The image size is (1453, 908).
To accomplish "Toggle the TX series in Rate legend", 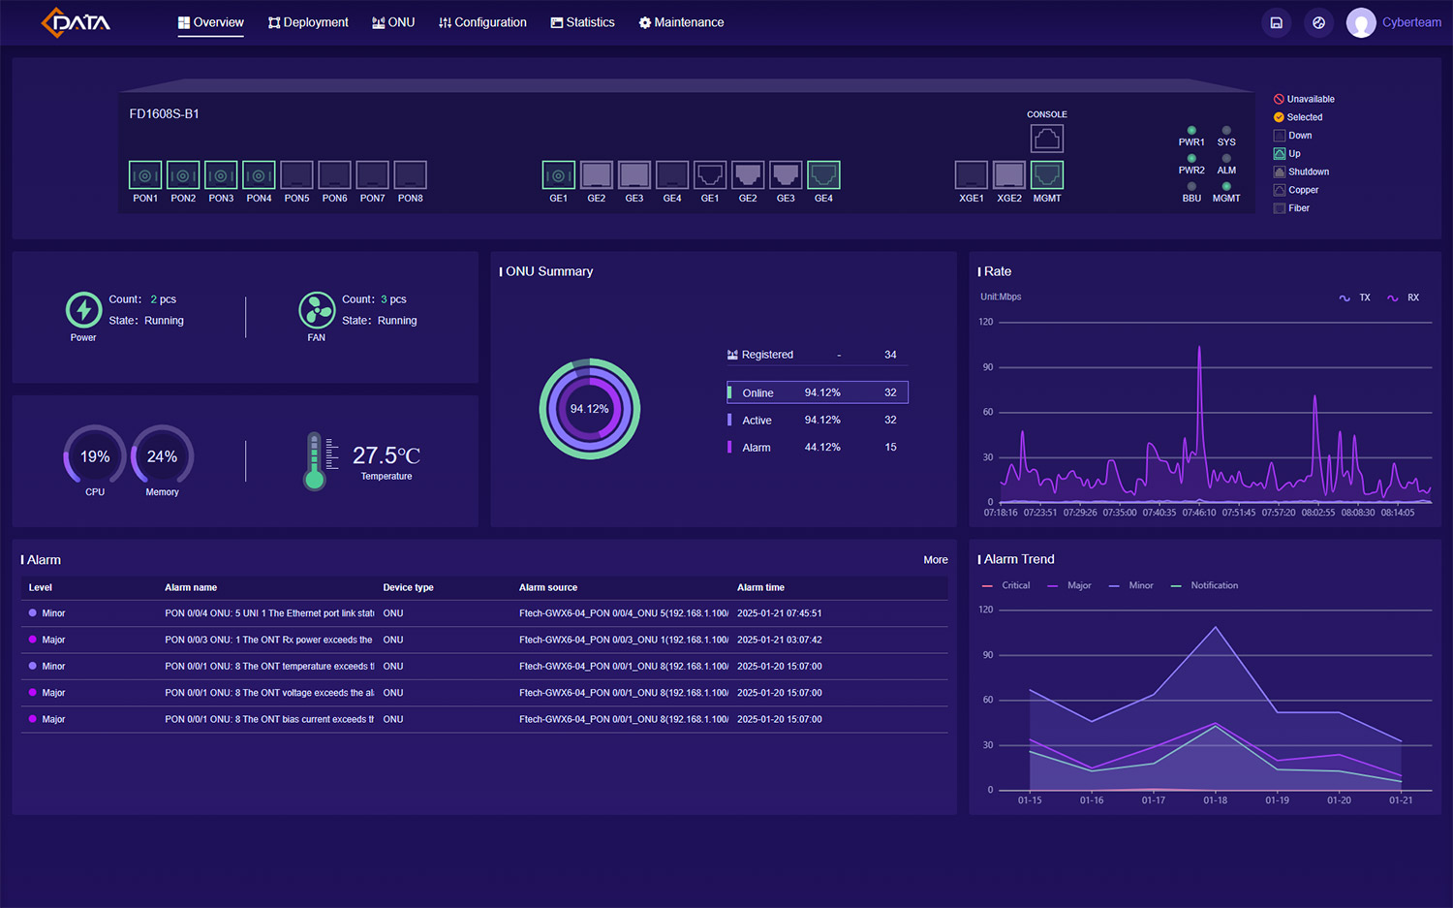I will click(x=1355, y=297).
